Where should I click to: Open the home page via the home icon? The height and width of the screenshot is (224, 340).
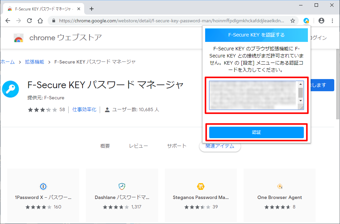click(40, 21)
